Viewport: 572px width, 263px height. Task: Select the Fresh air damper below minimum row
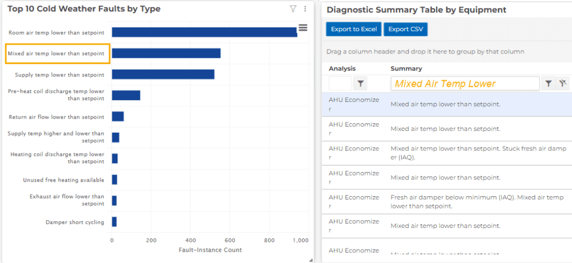[x=447, y=202]
